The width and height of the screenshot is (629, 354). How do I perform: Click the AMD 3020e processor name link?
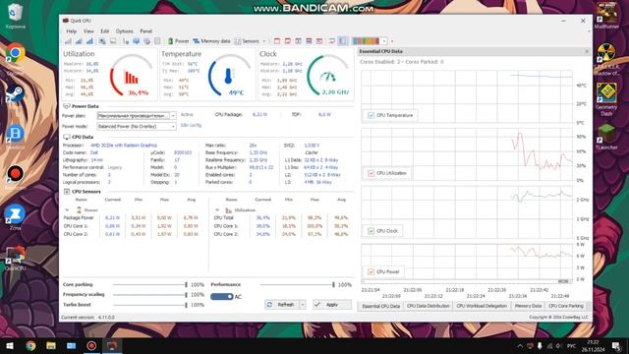click(124, 146)
